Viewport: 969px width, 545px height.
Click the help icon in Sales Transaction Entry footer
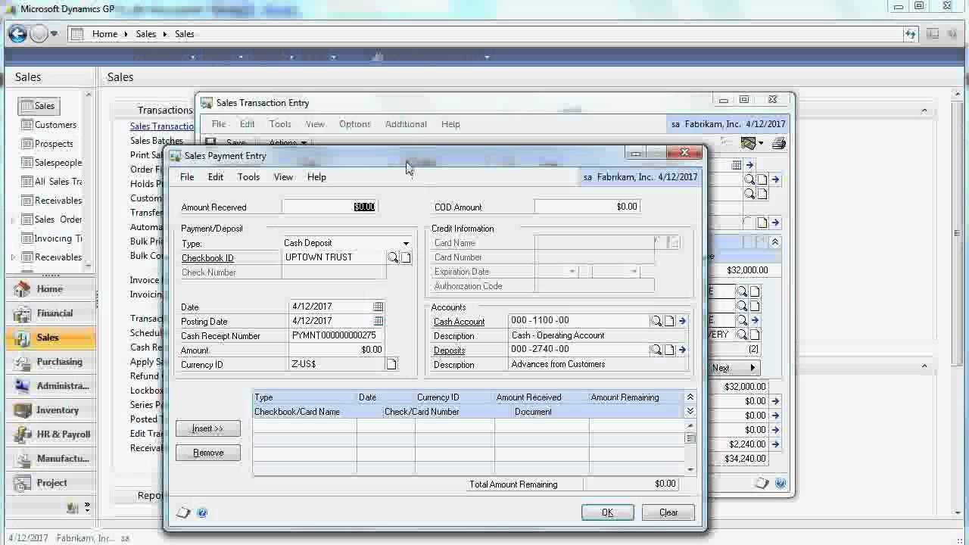point(780,483)
